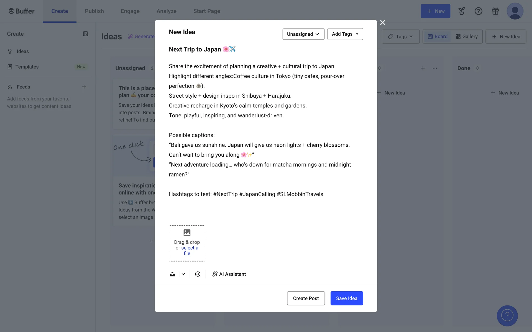Switch to Board view
The height and width of the screenshot is (332, 532).
click(x=438, y=37)
